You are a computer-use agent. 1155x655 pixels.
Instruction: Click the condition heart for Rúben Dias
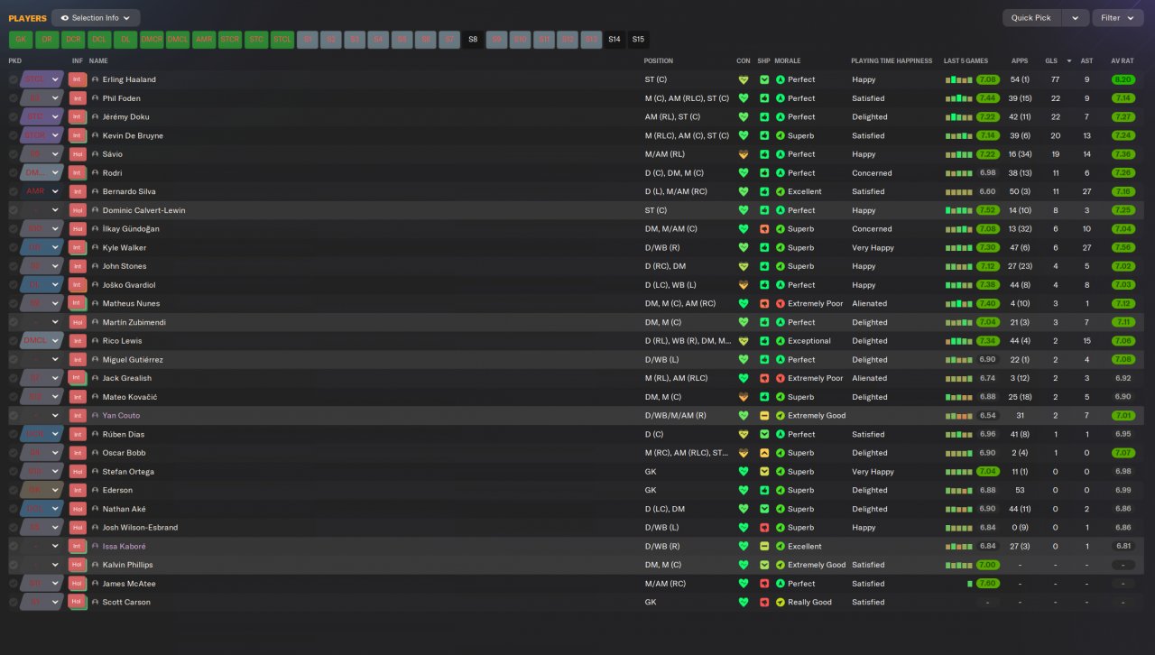744,434
